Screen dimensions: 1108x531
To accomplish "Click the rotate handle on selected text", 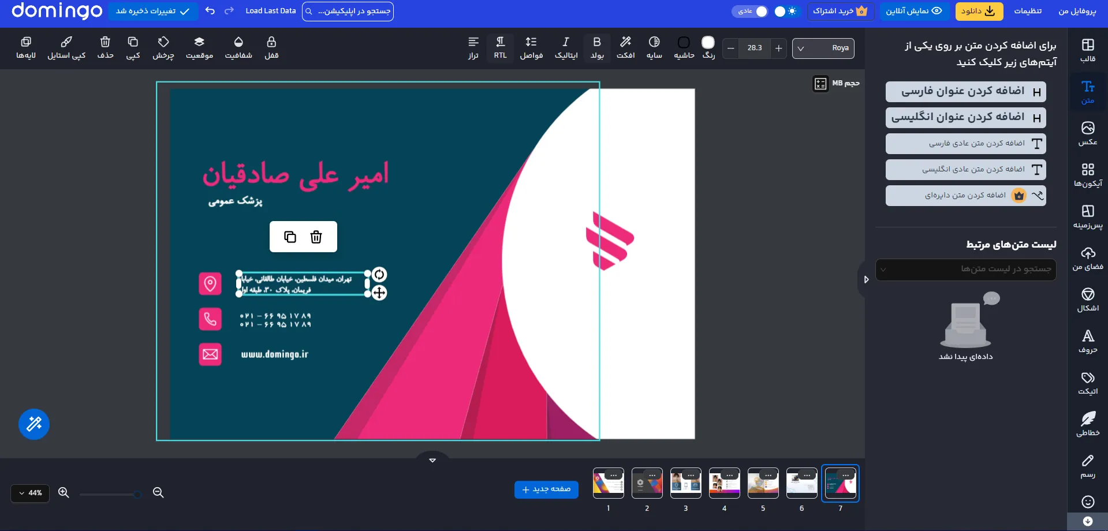I will (379, 274).
